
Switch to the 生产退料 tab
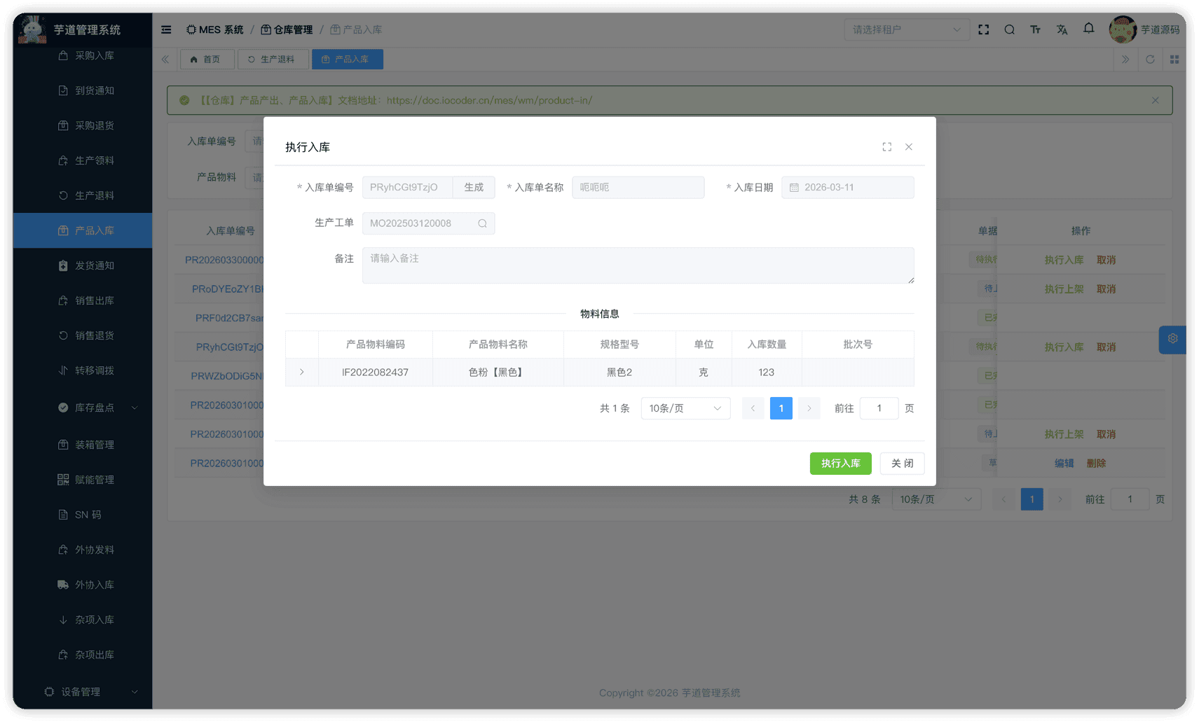(272, 60)
